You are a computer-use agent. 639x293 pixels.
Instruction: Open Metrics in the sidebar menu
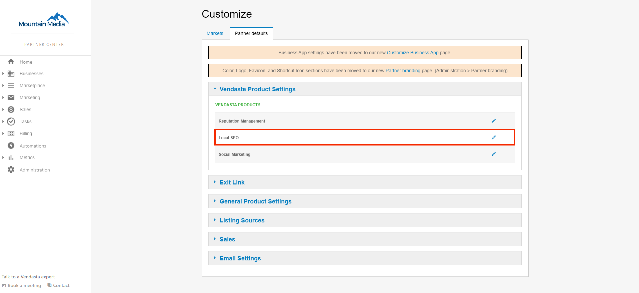(27, 157)
